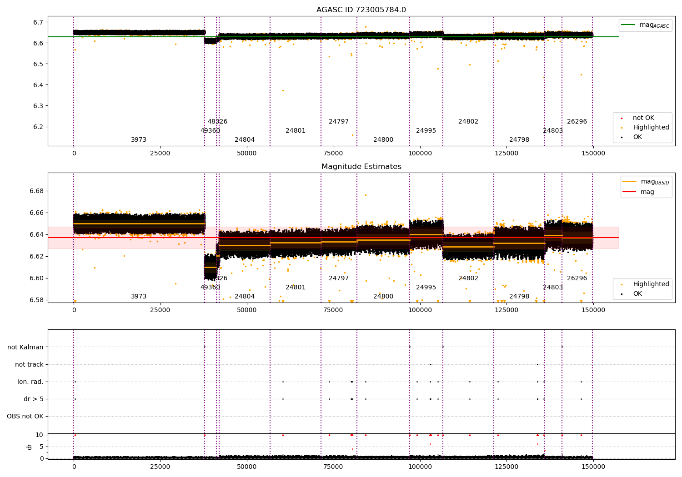Click OBSID label 26296 in the Magnitude Estimates plot
Image resolution: width=682 pixels, height=477 pixels.
point(577,278)
